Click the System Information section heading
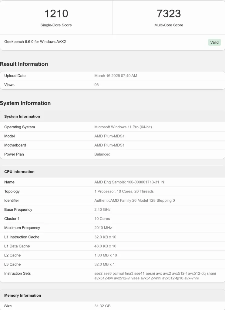This screenshot has width=225, height=310. pyautogui.click(x=25, y=103)
